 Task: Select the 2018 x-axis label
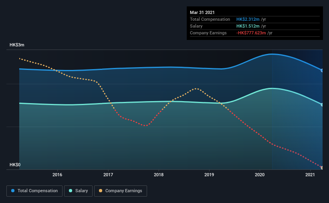pos(159,175)
